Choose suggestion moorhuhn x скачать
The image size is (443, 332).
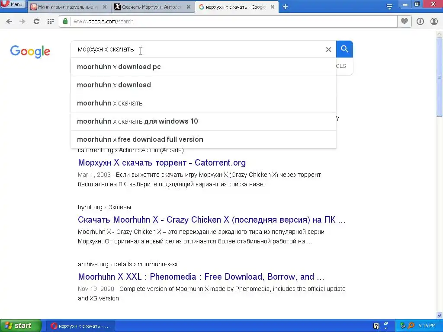coord(203,103)
